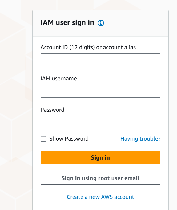
Task: Click the IAM user sign in heading
Action: (x=67, y=23)
